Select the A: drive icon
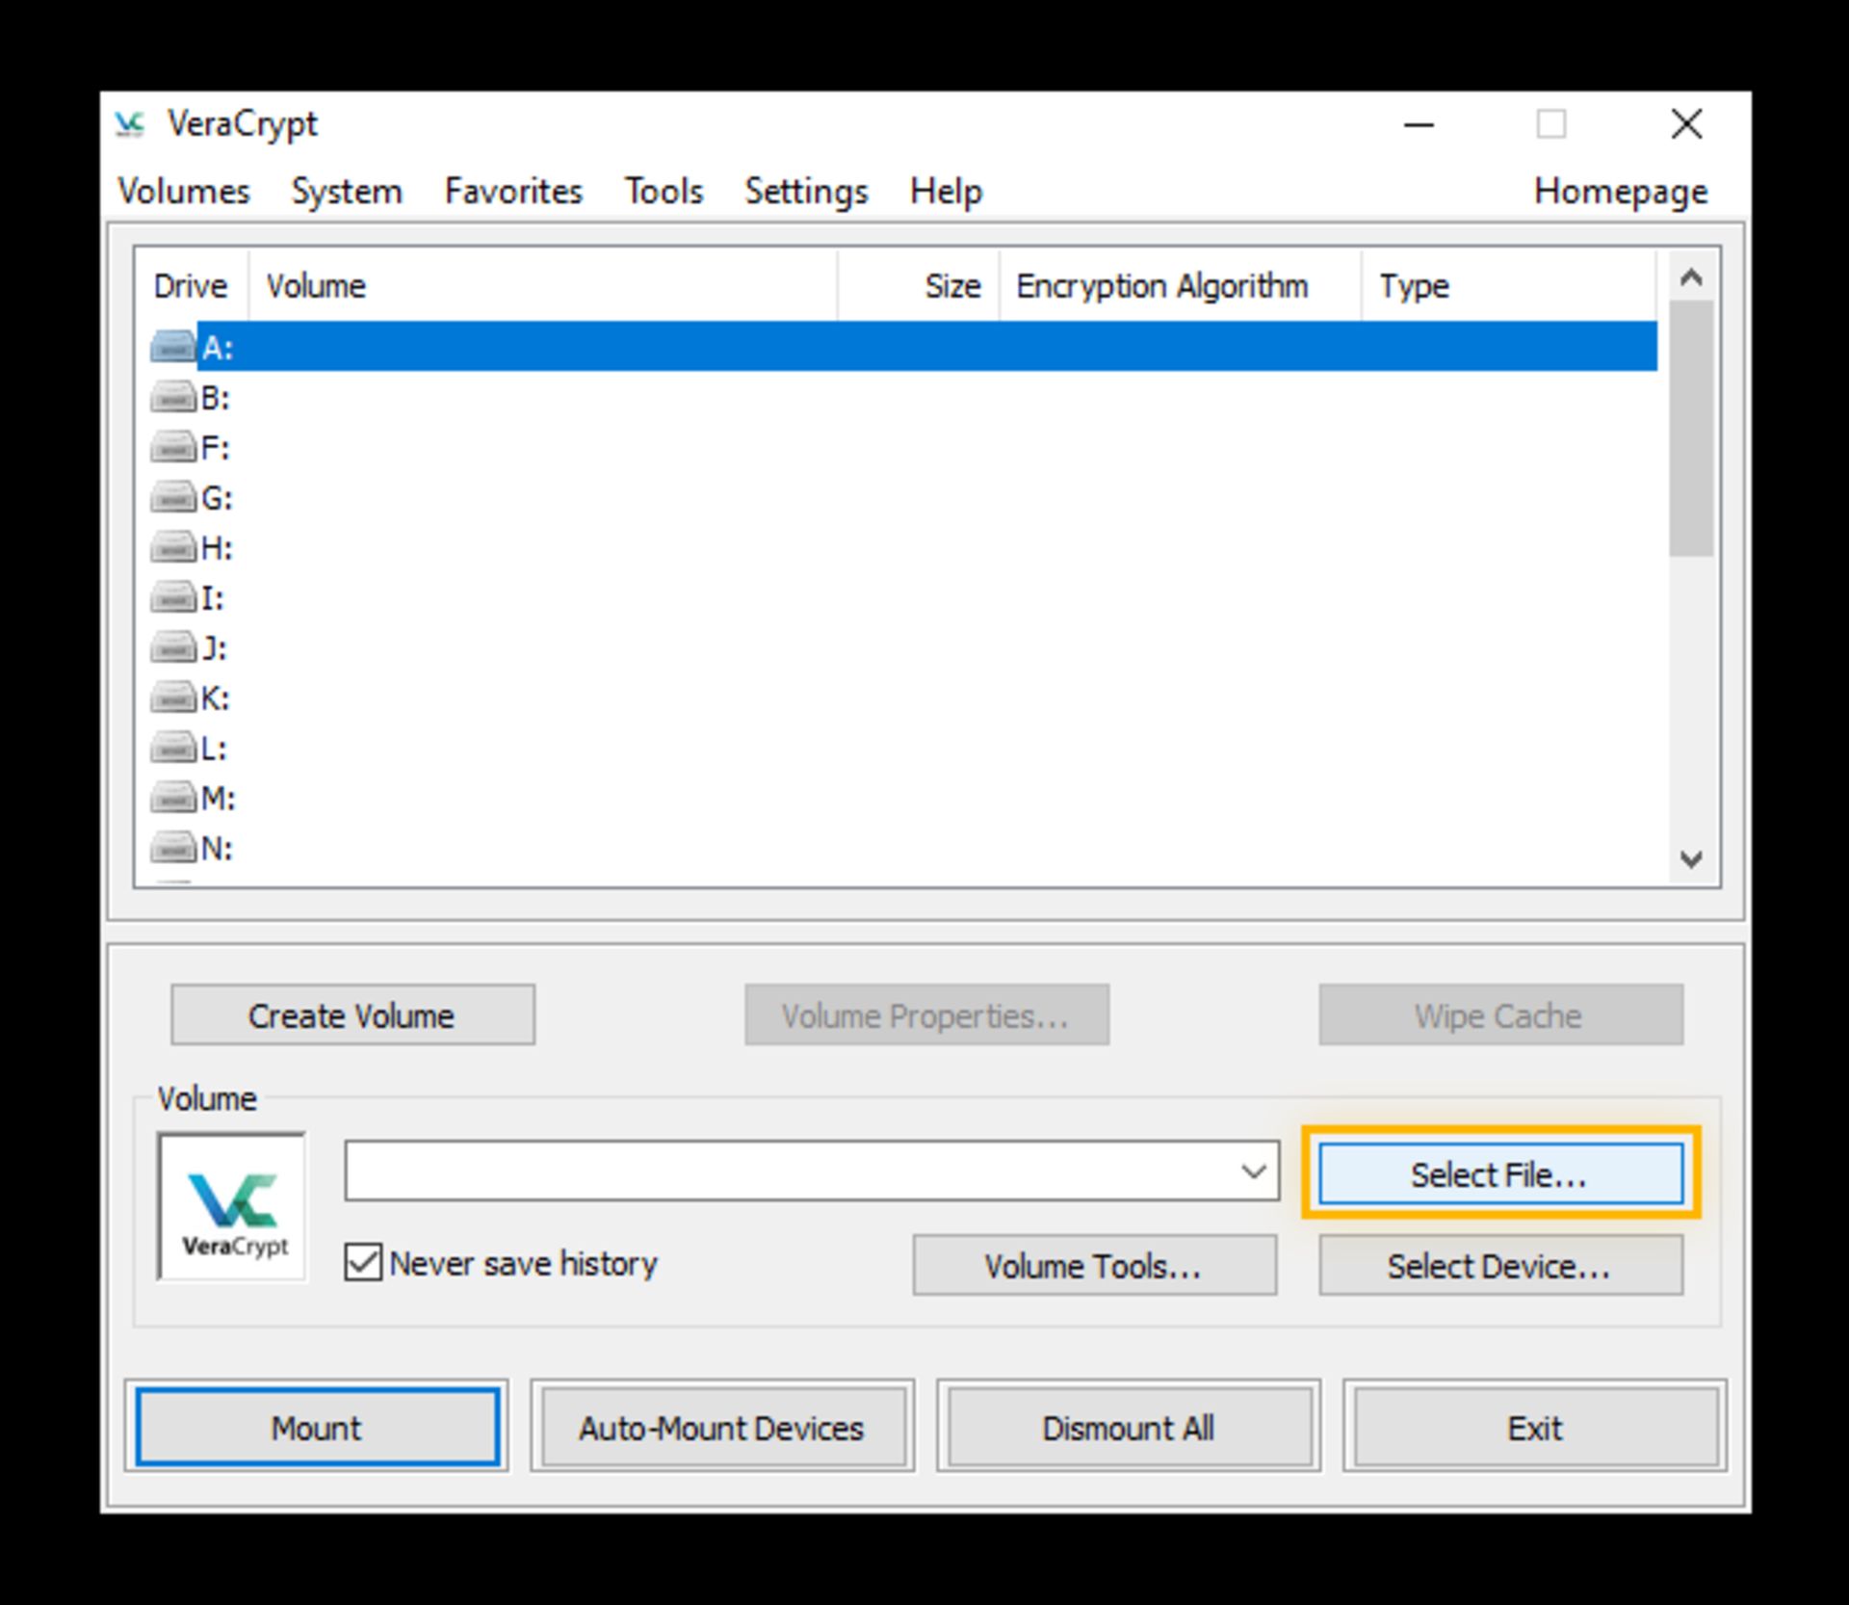 173,347
